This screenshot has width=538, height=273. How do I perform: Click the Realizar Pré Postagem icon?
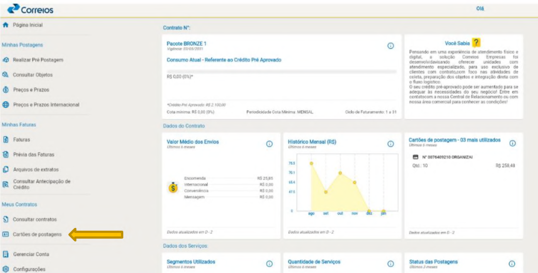(6, 60)
